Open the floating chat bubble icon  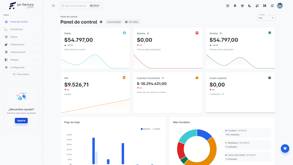click(285, 149)
